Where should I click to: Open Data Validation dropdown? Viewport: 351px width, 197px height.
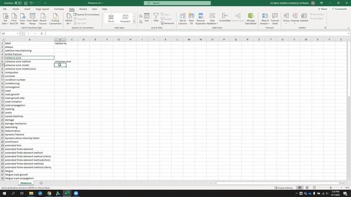[x=212, y=23]
